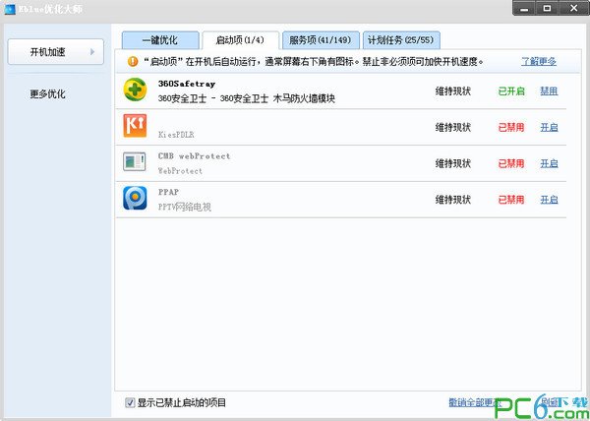The height and width of the screenshot is (421, 590).
Task: Click the CMB webProtect program icon
Action: [135, 161]
